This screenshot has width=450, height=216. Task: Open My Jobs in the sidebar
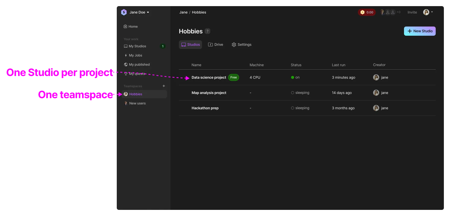click(x=133, y=55)
